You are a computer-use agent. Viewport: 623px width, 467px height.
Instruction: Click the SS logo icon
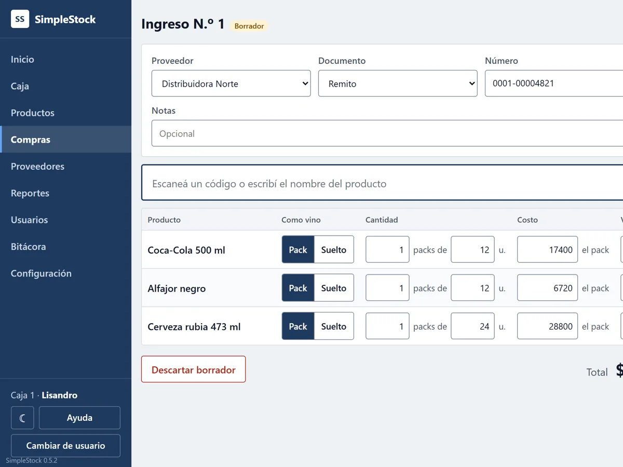click(20, 19)
